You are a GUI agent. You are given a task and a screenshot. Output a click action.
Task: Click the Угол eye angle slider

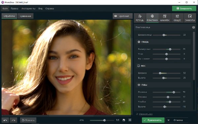pos(166,54)
